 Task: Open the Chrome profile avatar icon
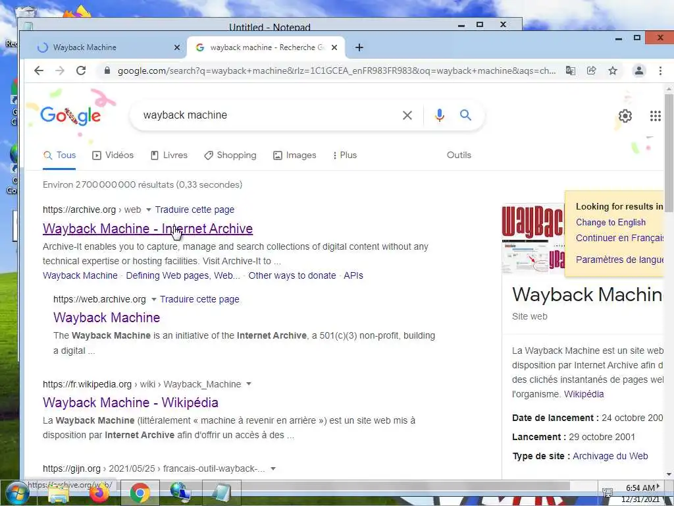[638, 70]
